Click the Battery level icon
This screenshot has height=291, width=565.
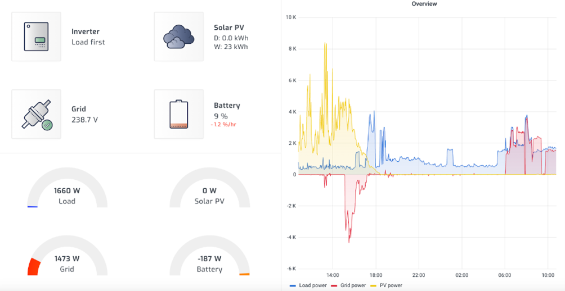tap(178, 114)
